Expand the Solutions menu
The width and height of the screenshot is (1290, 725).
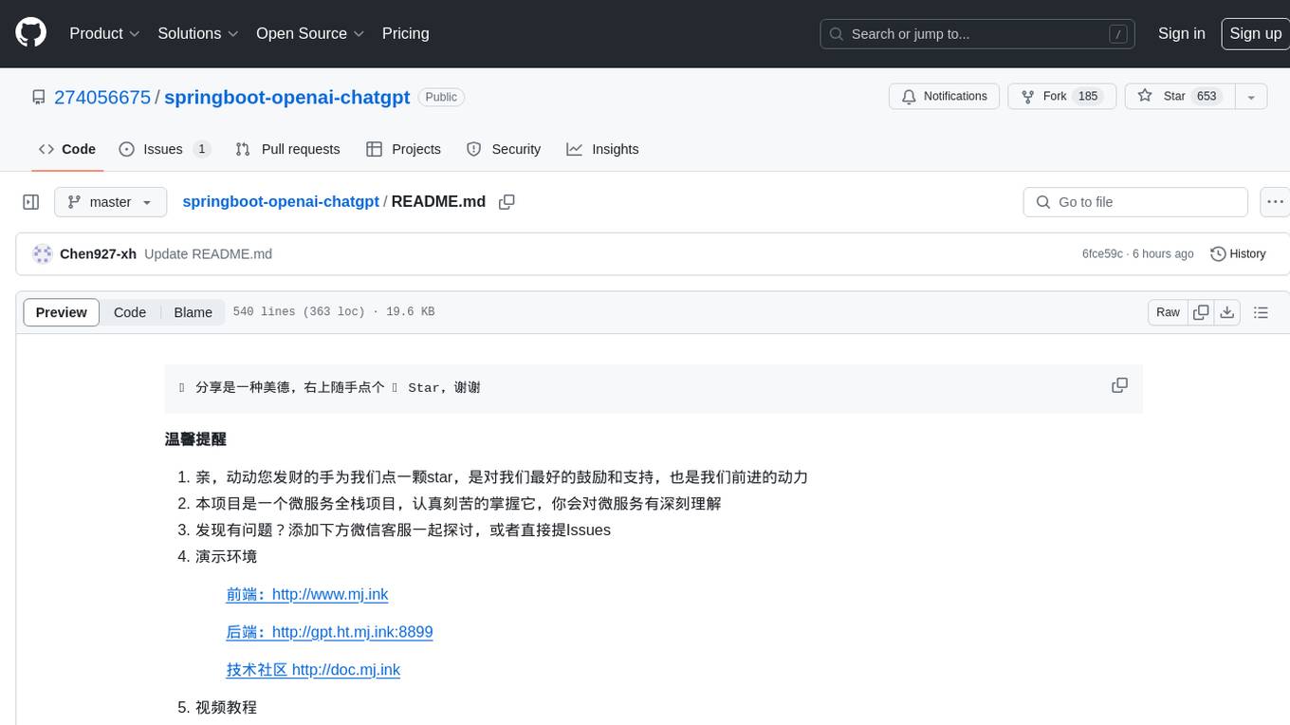coord(197,33)
